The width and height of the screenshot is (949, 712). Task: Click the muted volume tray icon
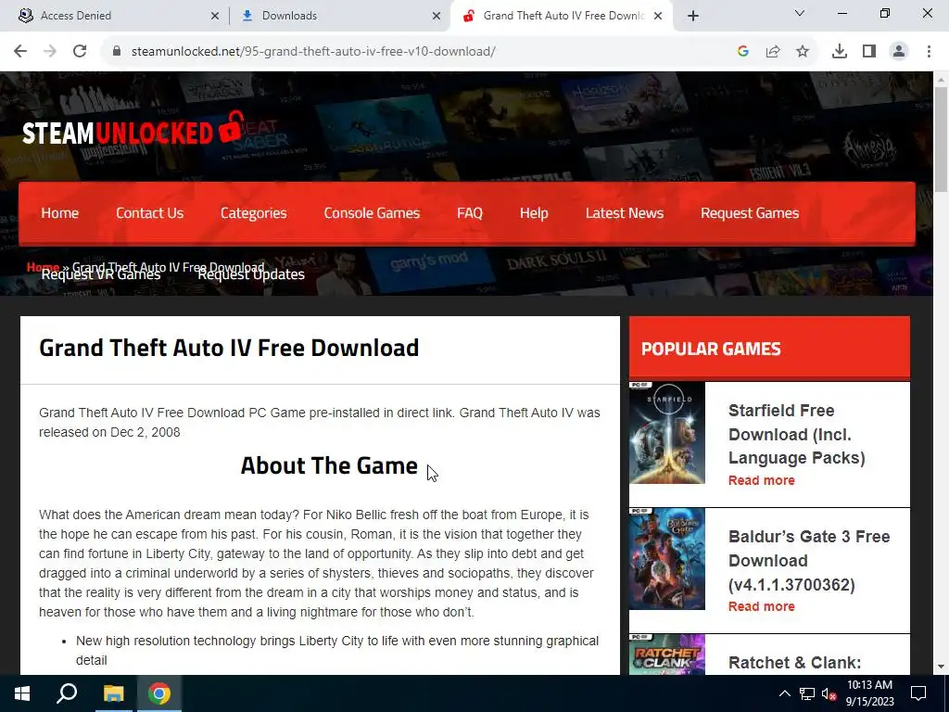(x=829, y=693)
